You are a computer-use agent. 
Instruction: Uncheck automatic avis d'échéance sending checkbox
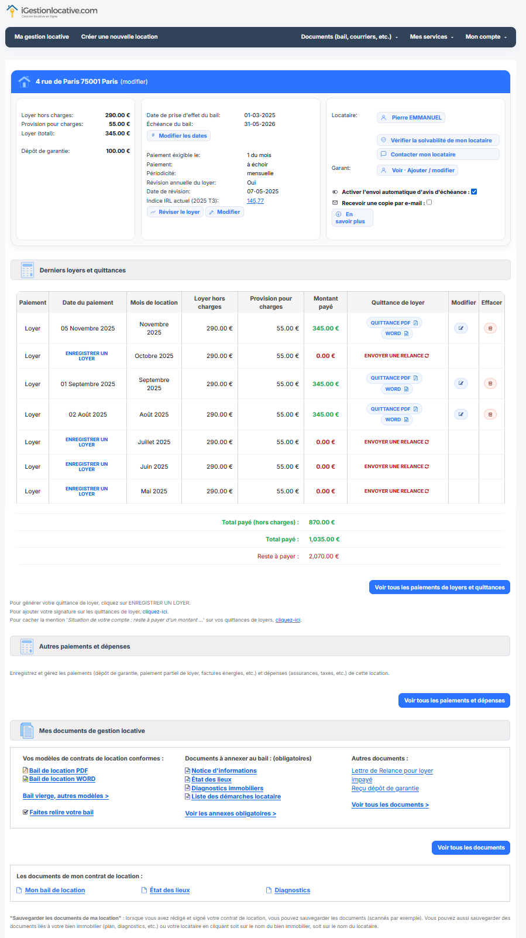(474, 192)
